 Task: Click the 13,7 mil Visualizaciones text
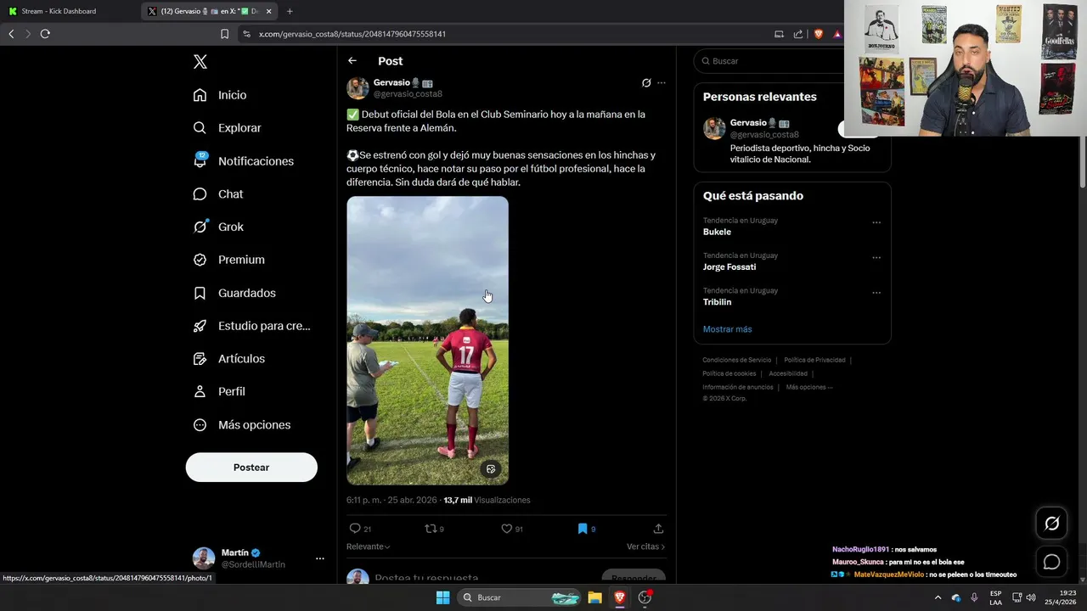coord(487,500)
